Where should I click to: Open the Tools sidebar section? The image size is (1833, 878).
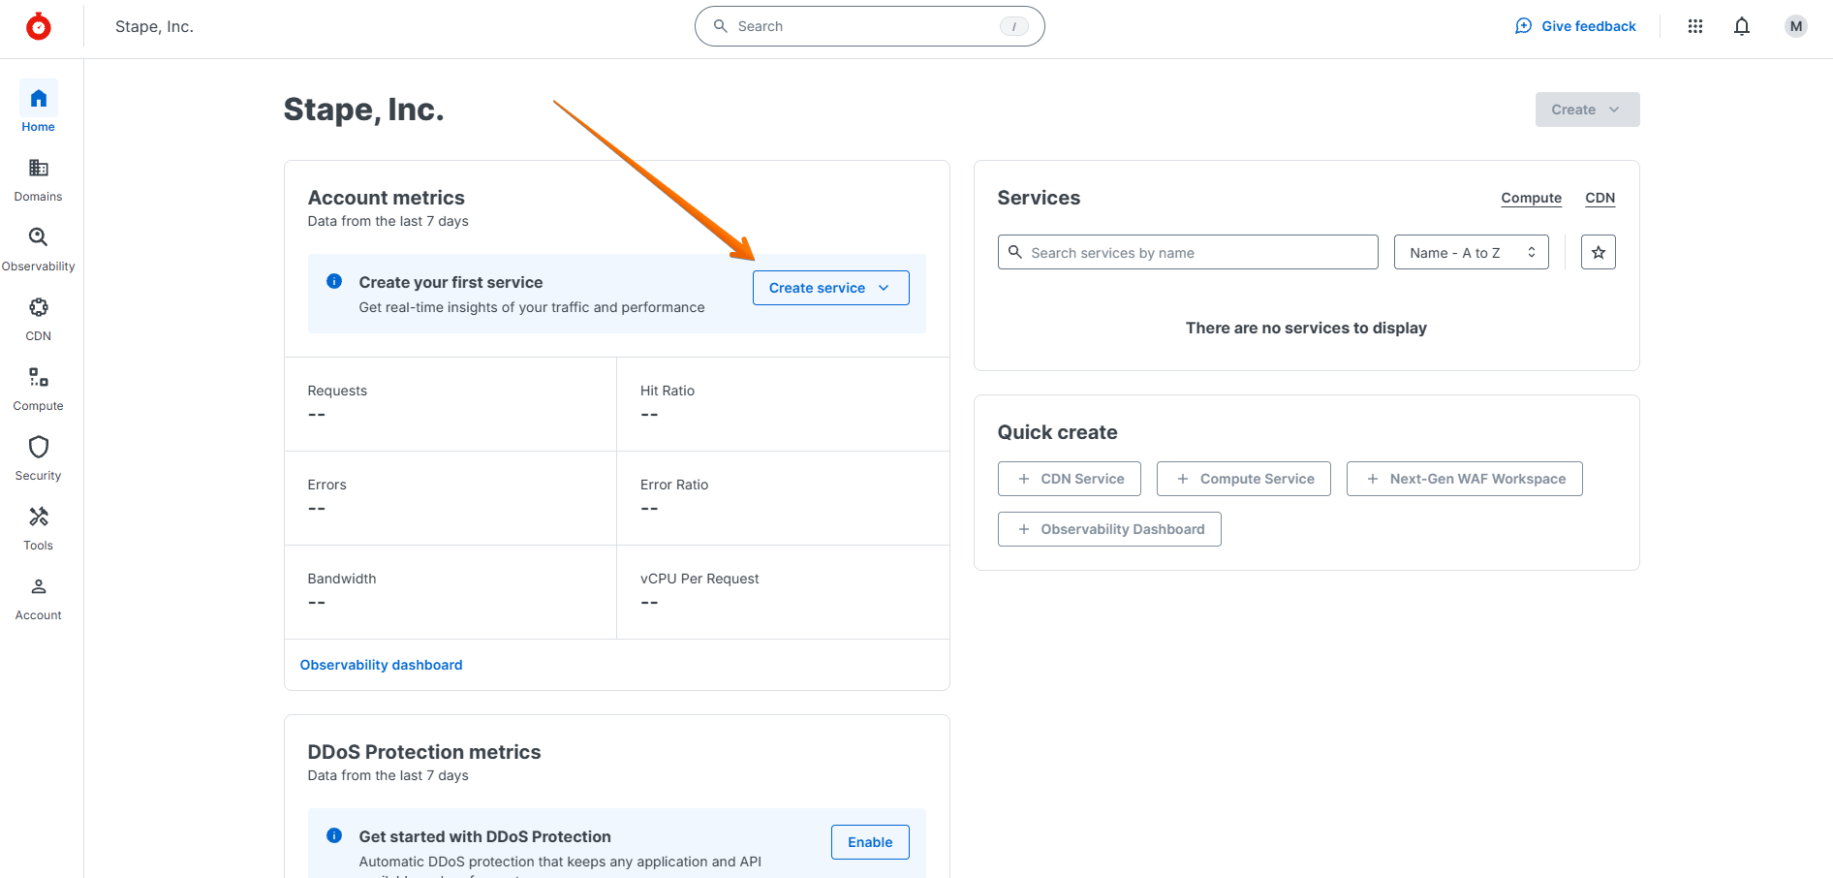pyautogui.click(x=39, y=529)
